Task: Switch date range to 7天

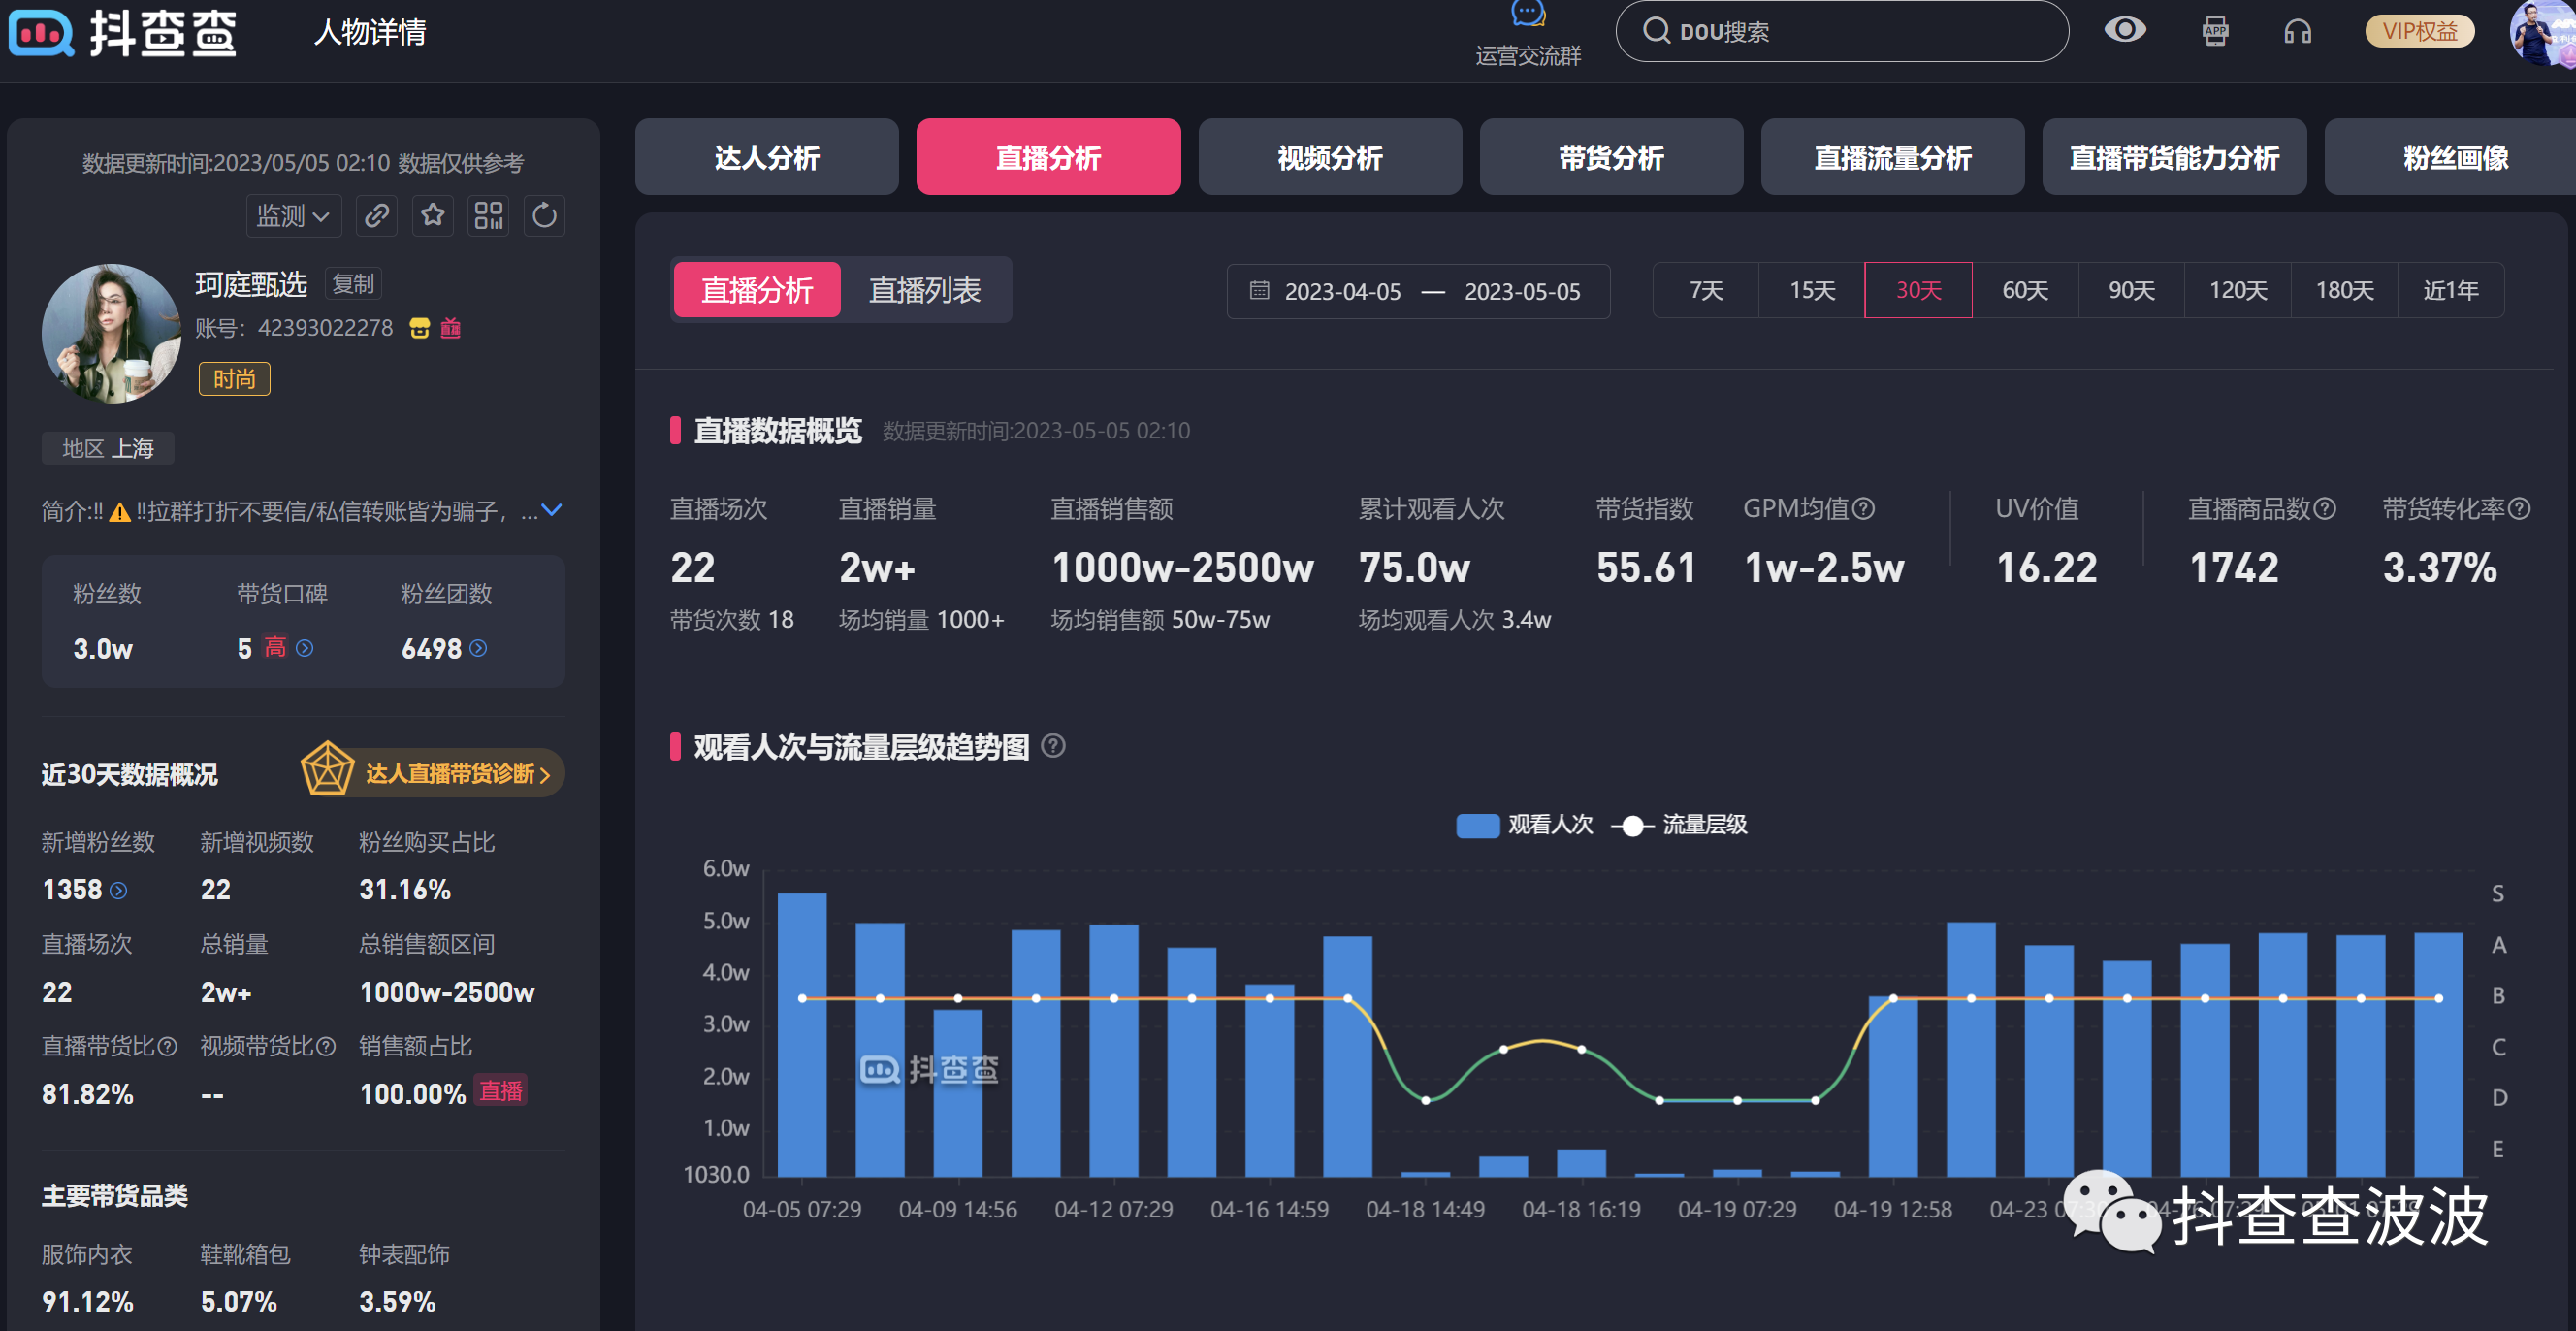Action: (x=1705, y=290)
